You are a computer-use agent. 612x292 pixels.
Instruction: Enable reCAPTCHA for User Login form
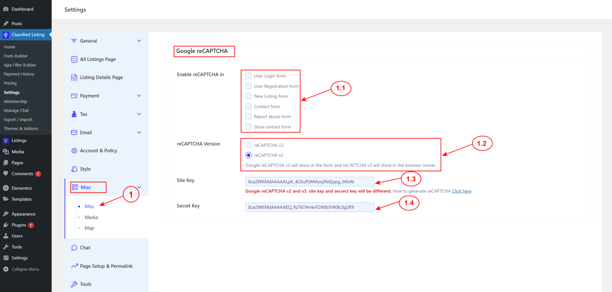(248, 76)
